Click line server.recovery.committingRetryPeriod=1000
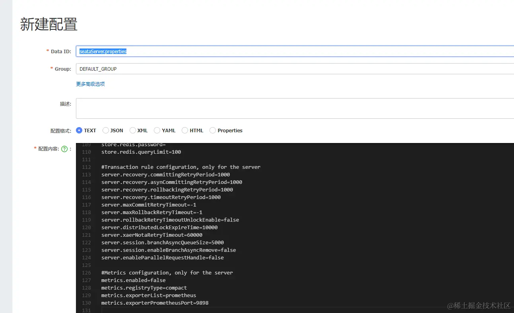 coord(165,174)
